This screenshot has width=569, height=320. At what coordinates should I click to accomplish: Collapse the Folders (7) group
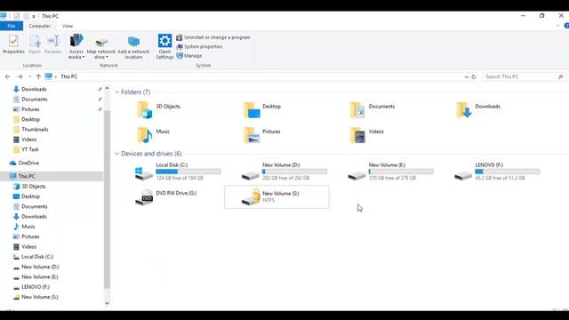point(116,92)
